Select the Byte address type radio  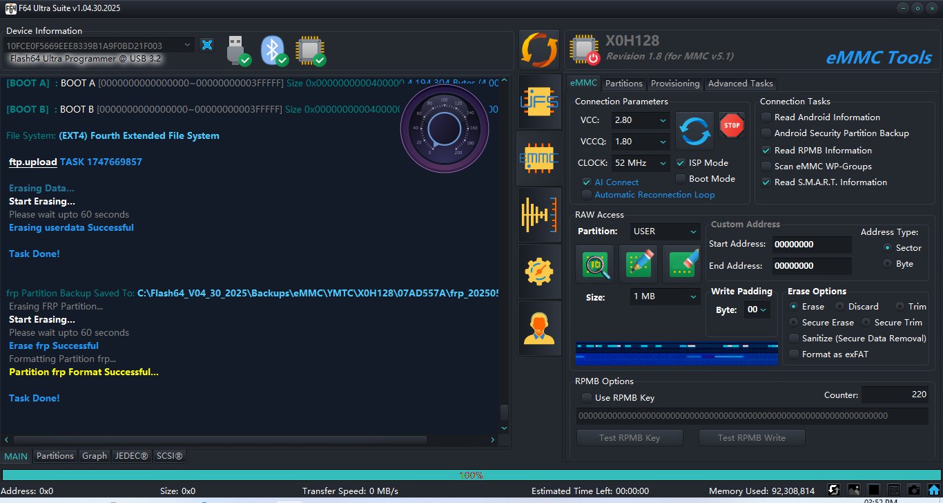coord(887,264)
